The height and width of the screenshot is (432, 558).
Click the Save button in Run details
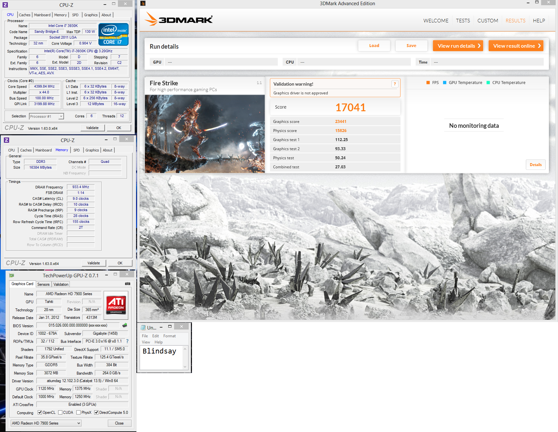pos(411,46)
